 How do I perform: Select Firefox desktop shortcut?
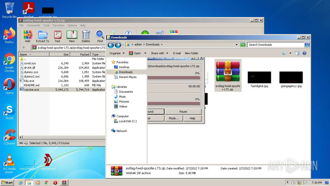coord(9,36)
